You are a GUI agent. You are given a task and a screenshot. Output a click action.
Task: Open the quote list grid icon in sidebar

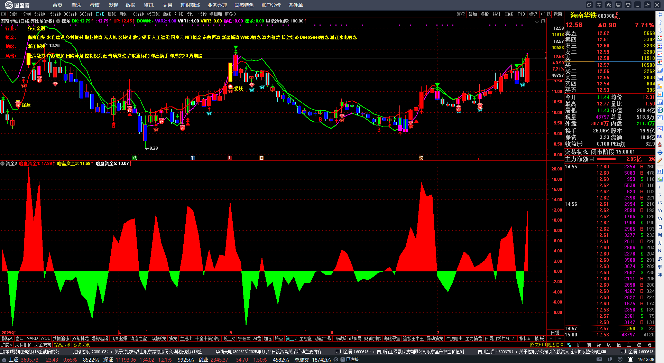[x=660, y=46]
